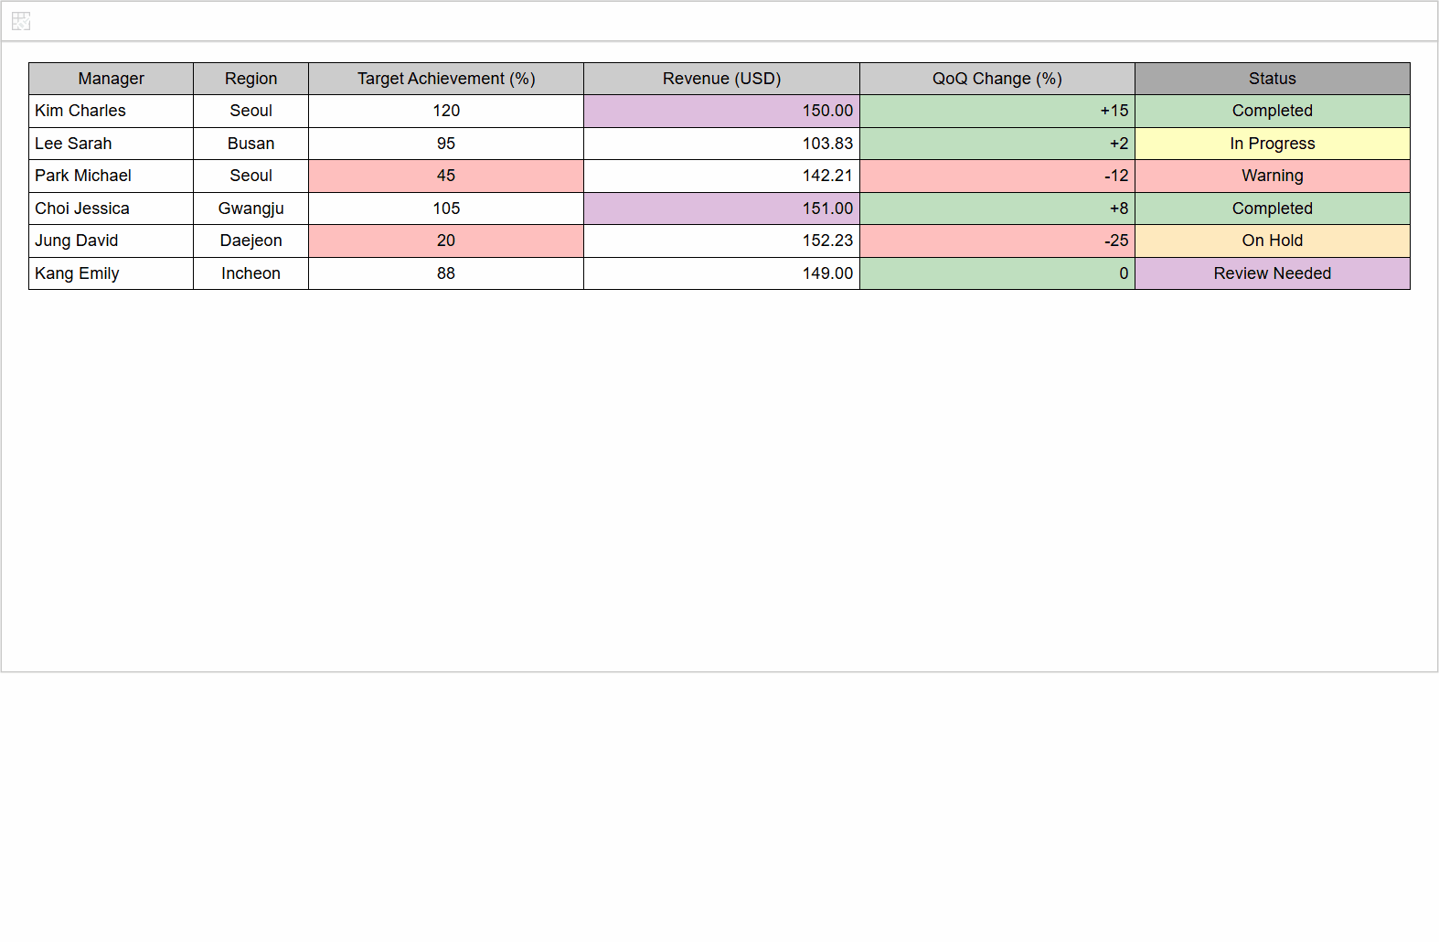The height and width of the screenshot is (942, 1439).
Task: Select the Incheon region cell
Action: coord(250,273)
